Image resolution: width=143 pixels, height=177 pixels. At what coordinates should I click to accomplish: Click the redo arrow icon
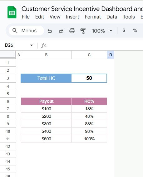61,31
